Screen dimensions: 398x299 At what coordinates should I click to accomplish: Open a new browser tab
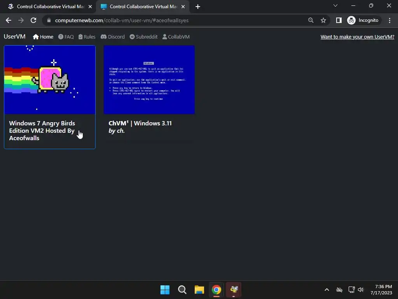coord(198,7)
